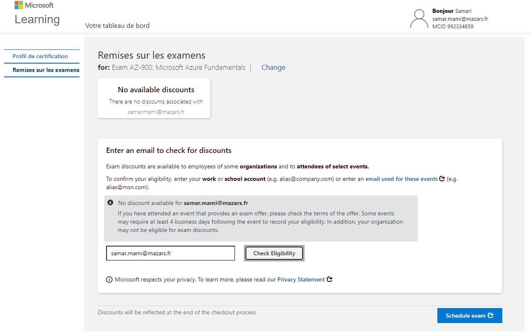Open Votre tableau de bord

117,26
